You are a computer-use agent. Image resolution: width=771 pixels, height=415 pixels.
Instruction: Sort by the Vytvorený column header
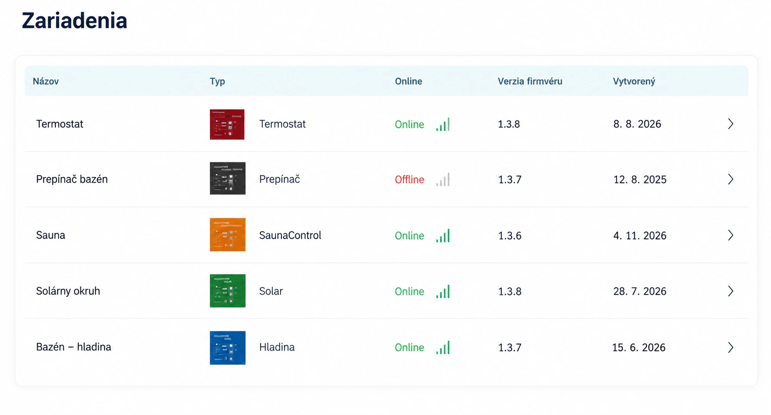634,81
